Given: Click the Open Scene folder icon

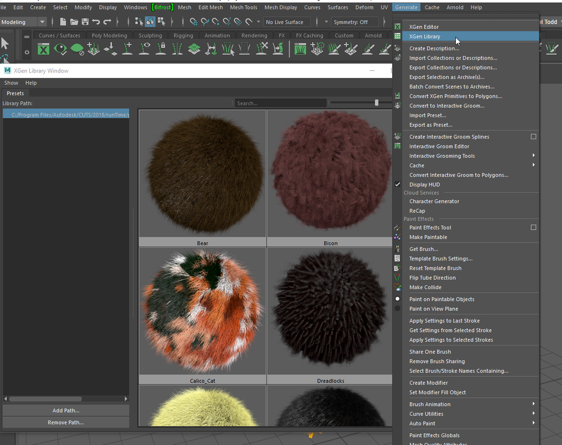Looking at the screenshot, I should [74, 22].
